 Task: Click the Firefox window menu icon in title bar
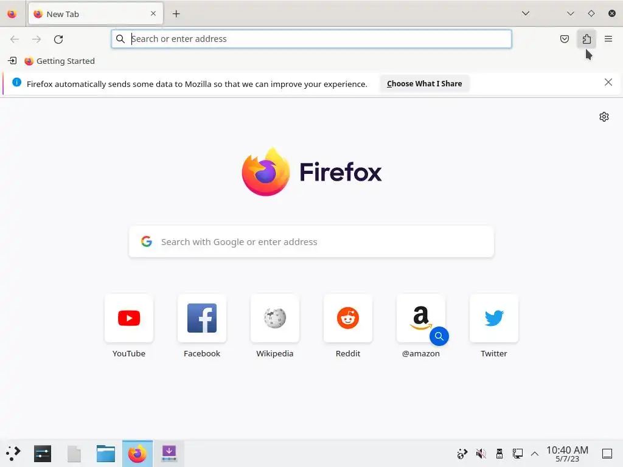[12, 14]
